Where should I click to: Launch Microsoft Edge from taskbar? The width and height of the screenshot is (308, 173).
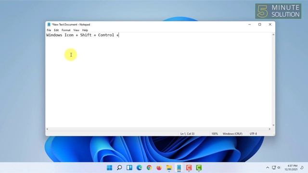click(x=139, y=168)
